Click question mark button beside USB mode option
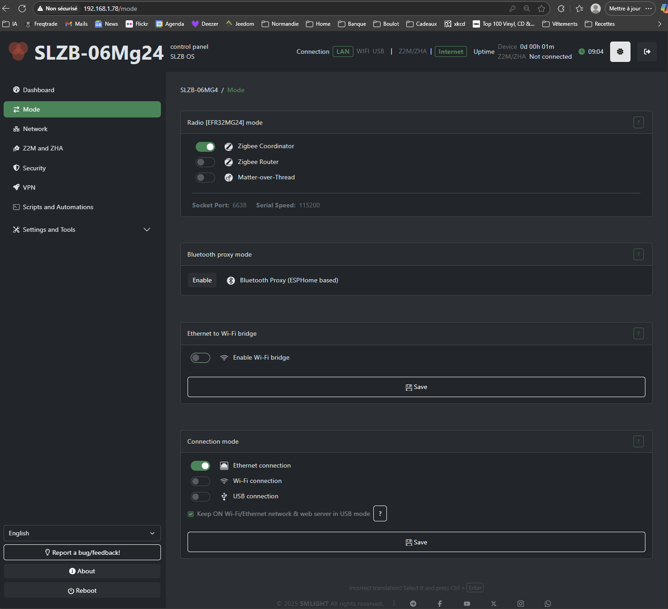Screen dimensions: 668x609 pyautogui.click(x=380, y=514)
